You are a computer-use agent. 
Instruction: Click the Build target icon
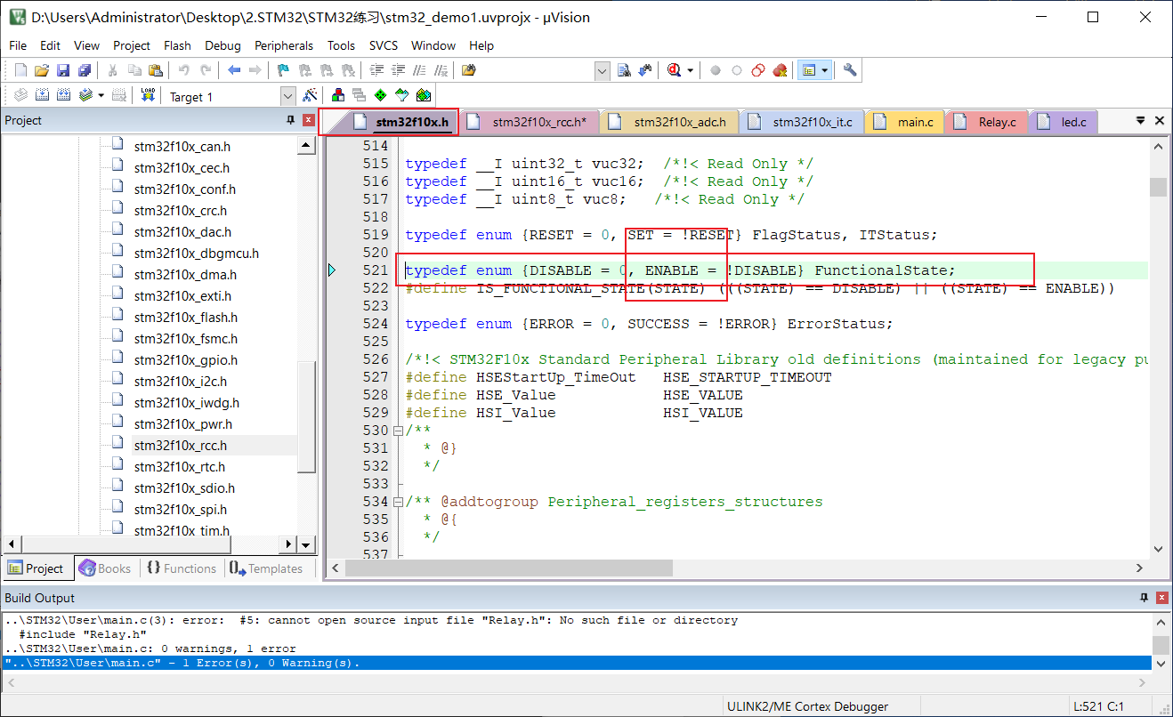pos(42,95)
